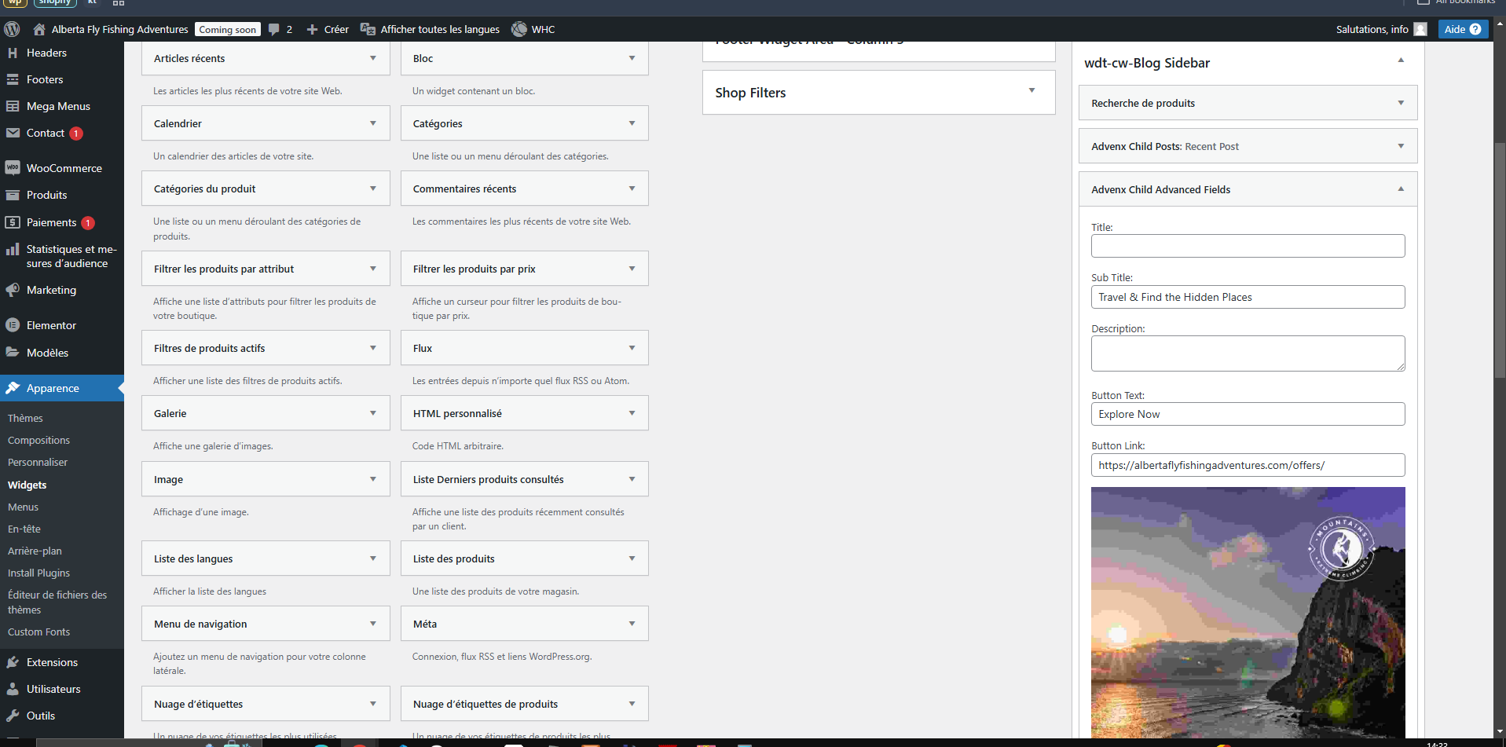Screen dimensions: 1506x747
Task: Open the Menus submenu item
Action: click(23, 507)
